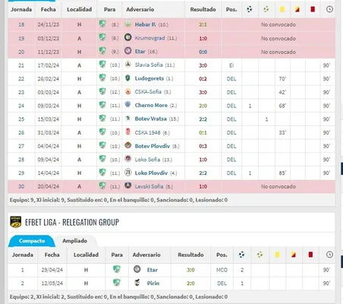The width and height of the screenshot is (343, 304).
Task: Open the Loko Plovdiv team link
Action: click(151, 173)
